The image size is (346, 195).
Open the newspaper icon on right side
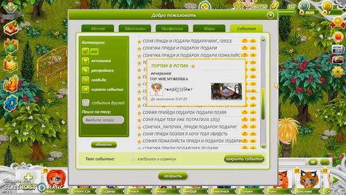coord(338,49)
